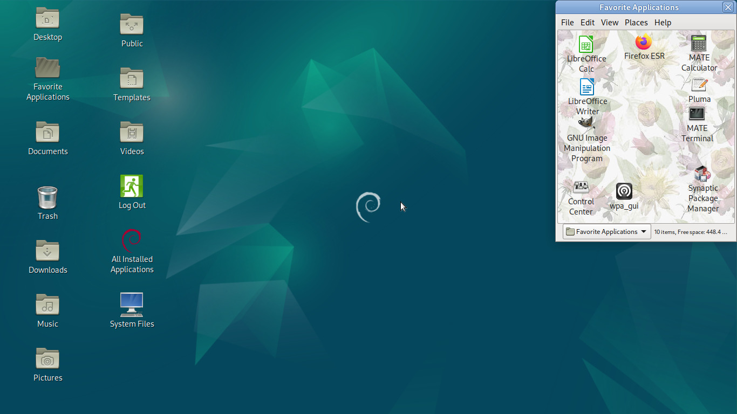Select the Desktop folder icon
Screen dimensions: 737x414
(47, 18)
